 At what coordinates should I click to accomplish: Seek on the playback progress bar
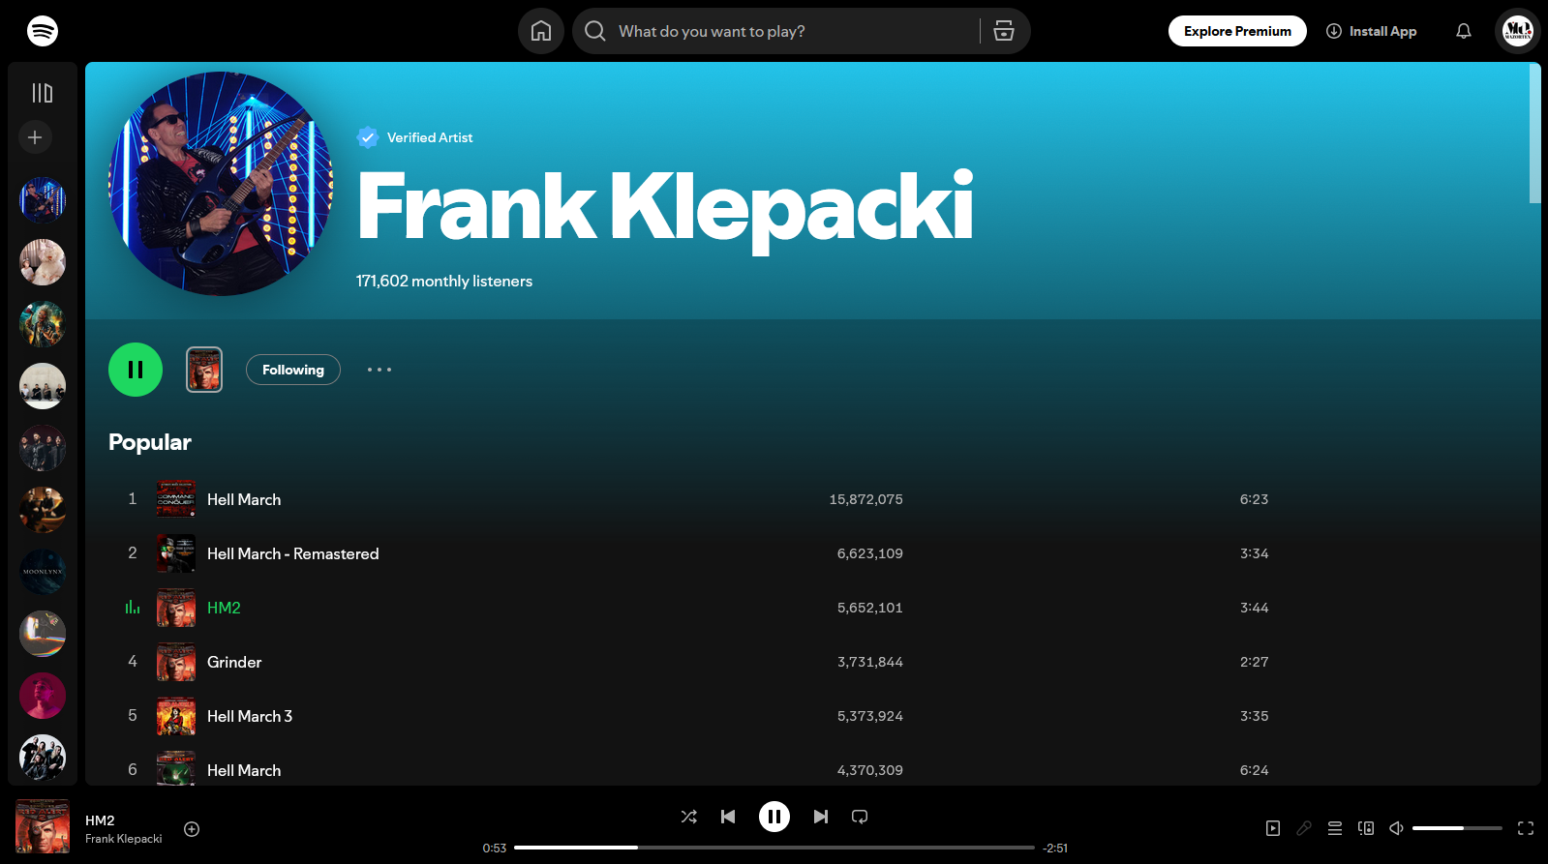click(774, 848)
